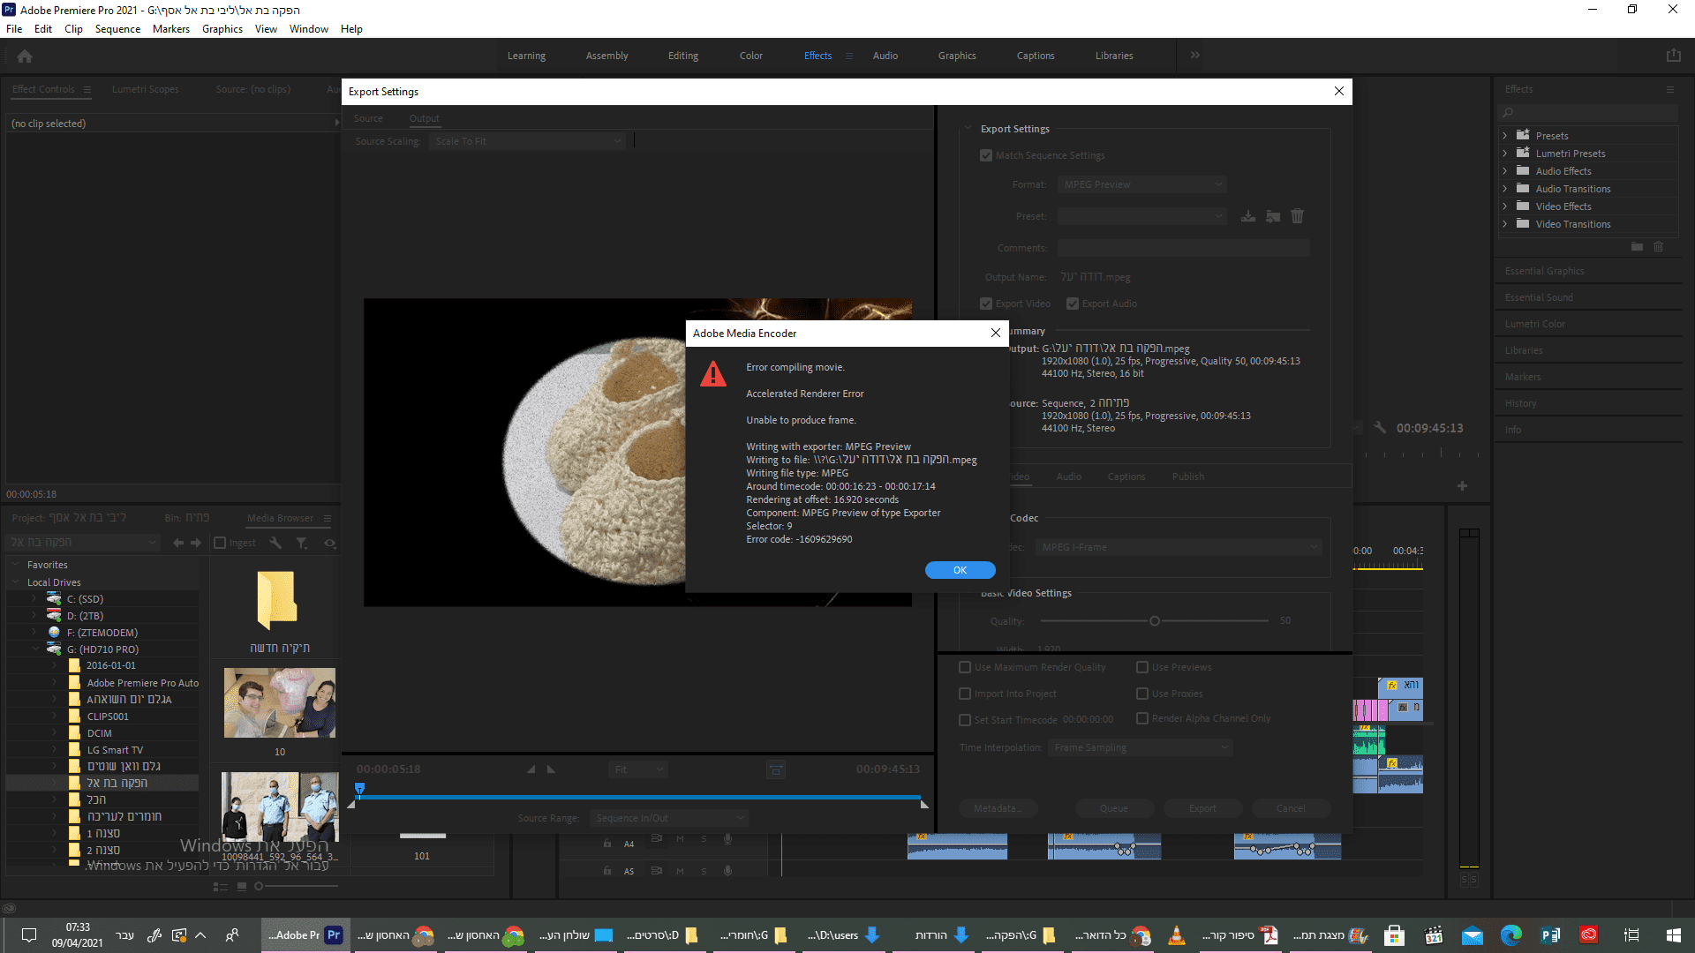Switch to the Color workspace tab

[750, 56]
